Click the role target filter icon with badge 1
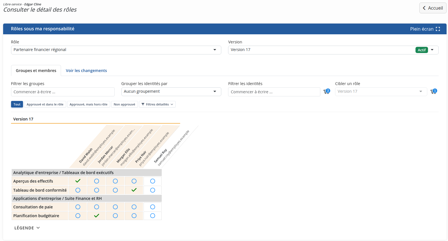The image size is (448, 241). (x=434, y=91)
